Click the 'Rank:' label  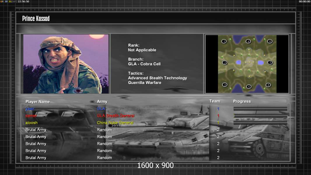coord(134,45)
